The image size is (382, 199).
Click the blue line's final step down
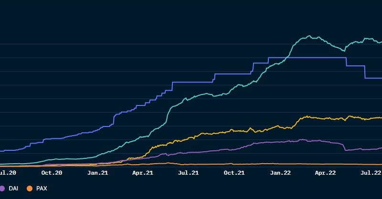365,72
